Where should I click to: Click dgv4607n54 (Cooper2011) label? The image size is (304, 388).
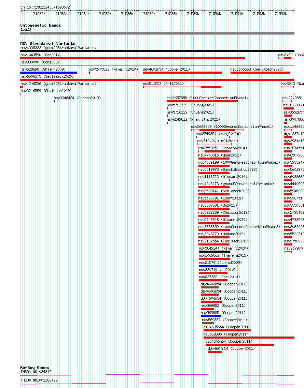(x=231, y=349)
